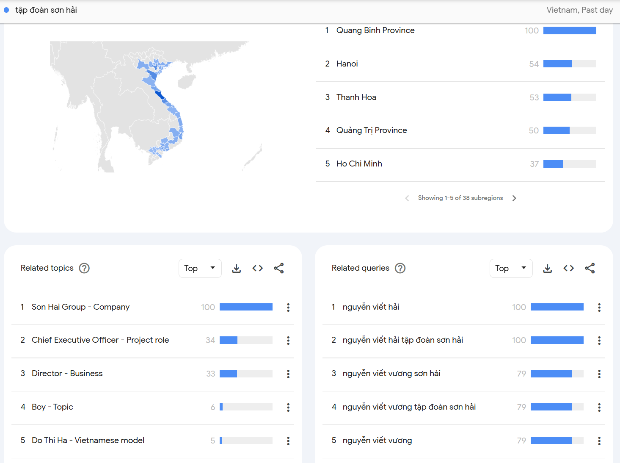Image resolution: width=620 pixels, height=463 pixels.
Task: Open the Top dropdown in Related queries
Action: (x=511, y=268)
